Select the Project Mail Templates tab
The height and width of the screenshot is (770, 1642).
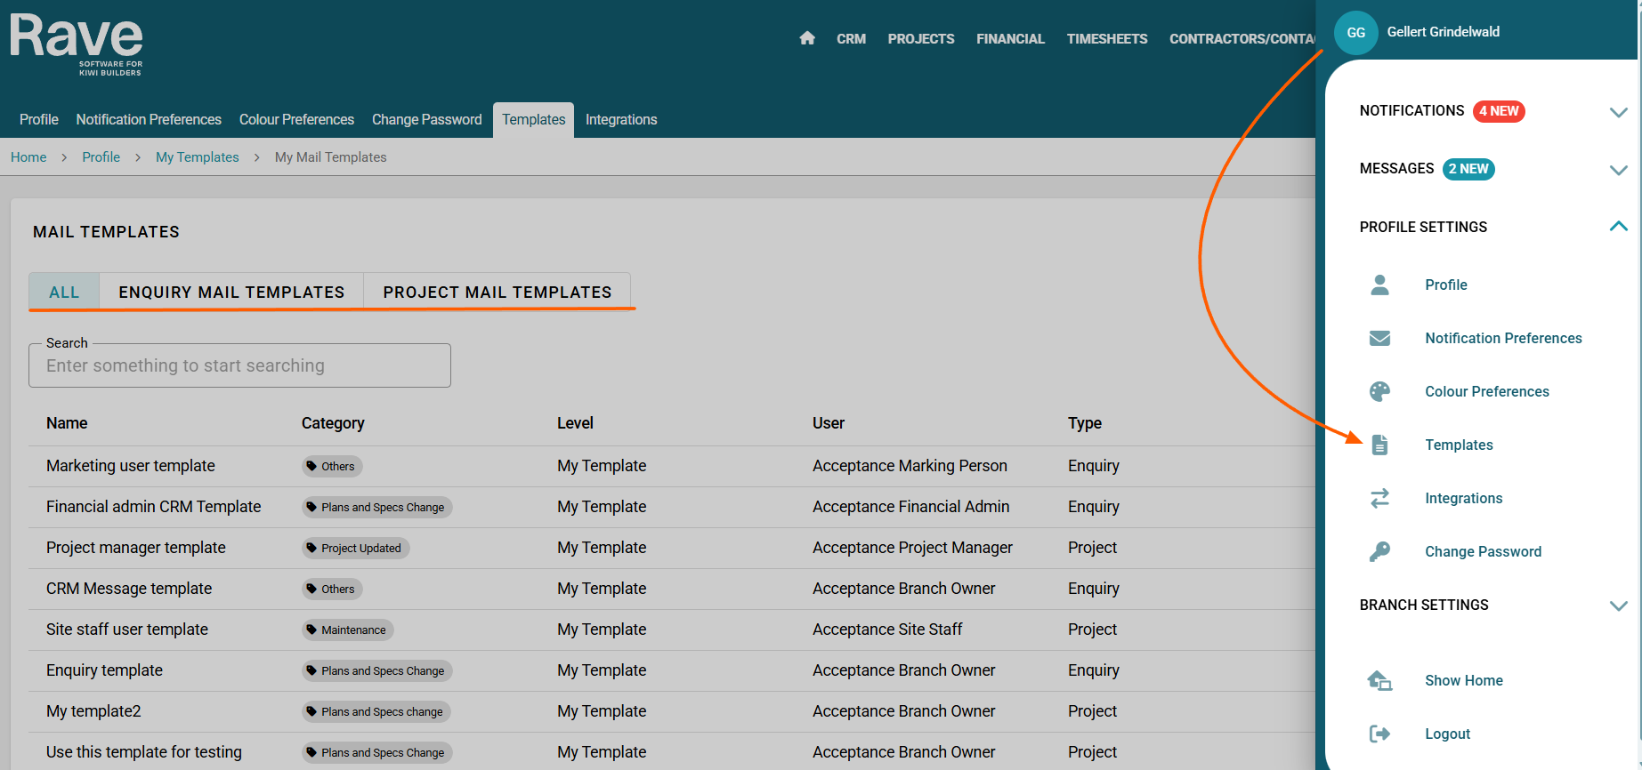pyautogui.click(x=497, y=292)
